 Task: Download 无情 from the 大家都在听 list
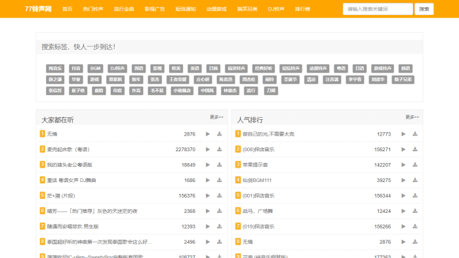219,134
